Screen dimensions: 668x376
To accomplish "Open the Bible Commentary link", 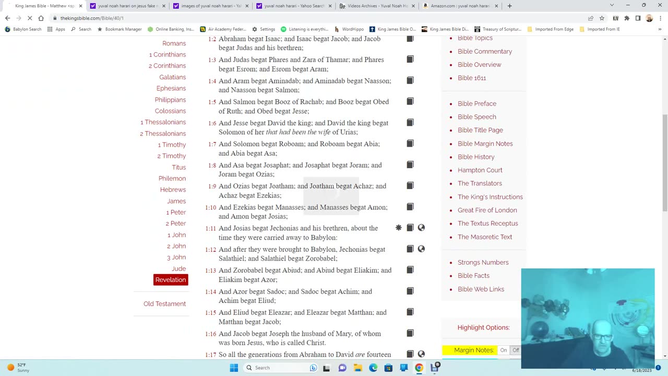I will [485, 51].
